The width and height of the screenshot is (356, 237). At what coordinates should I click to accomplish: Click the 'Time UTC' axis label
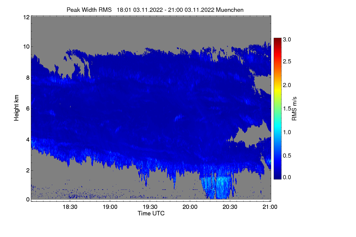[151, 213]
